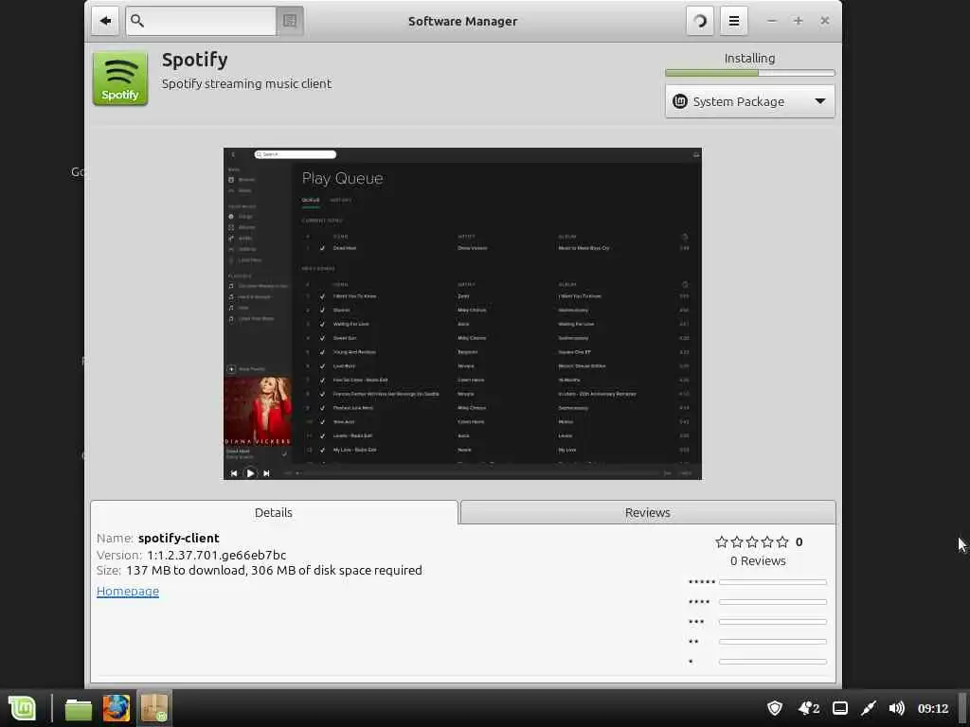This screenshot has width=970, height=727.
Task: Open the Homepage link
Action: (x=128, y=591)
